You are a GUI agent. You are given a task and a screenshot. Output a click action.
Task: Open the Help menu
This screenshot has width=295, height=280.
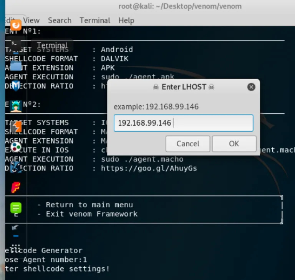126,20
